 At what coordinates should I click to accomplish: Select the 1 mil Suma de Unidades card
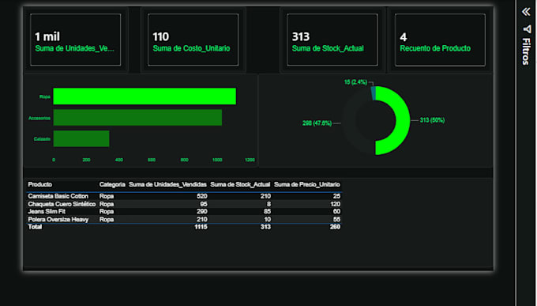pyautogui.click(x=75, y=40)
